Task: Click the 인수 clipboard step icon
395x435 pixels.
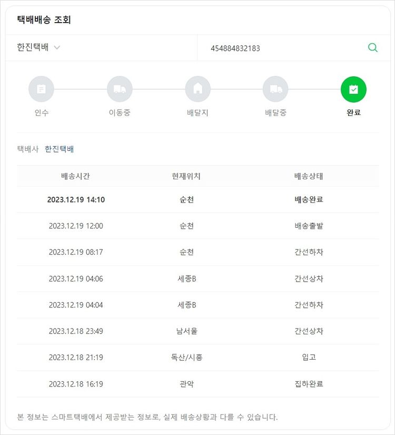Action: point(41,89)
